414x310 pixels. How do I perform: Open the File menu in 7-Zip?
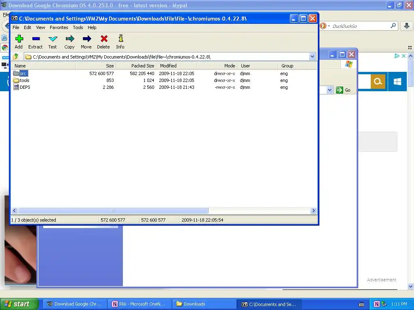click(16, 27)
